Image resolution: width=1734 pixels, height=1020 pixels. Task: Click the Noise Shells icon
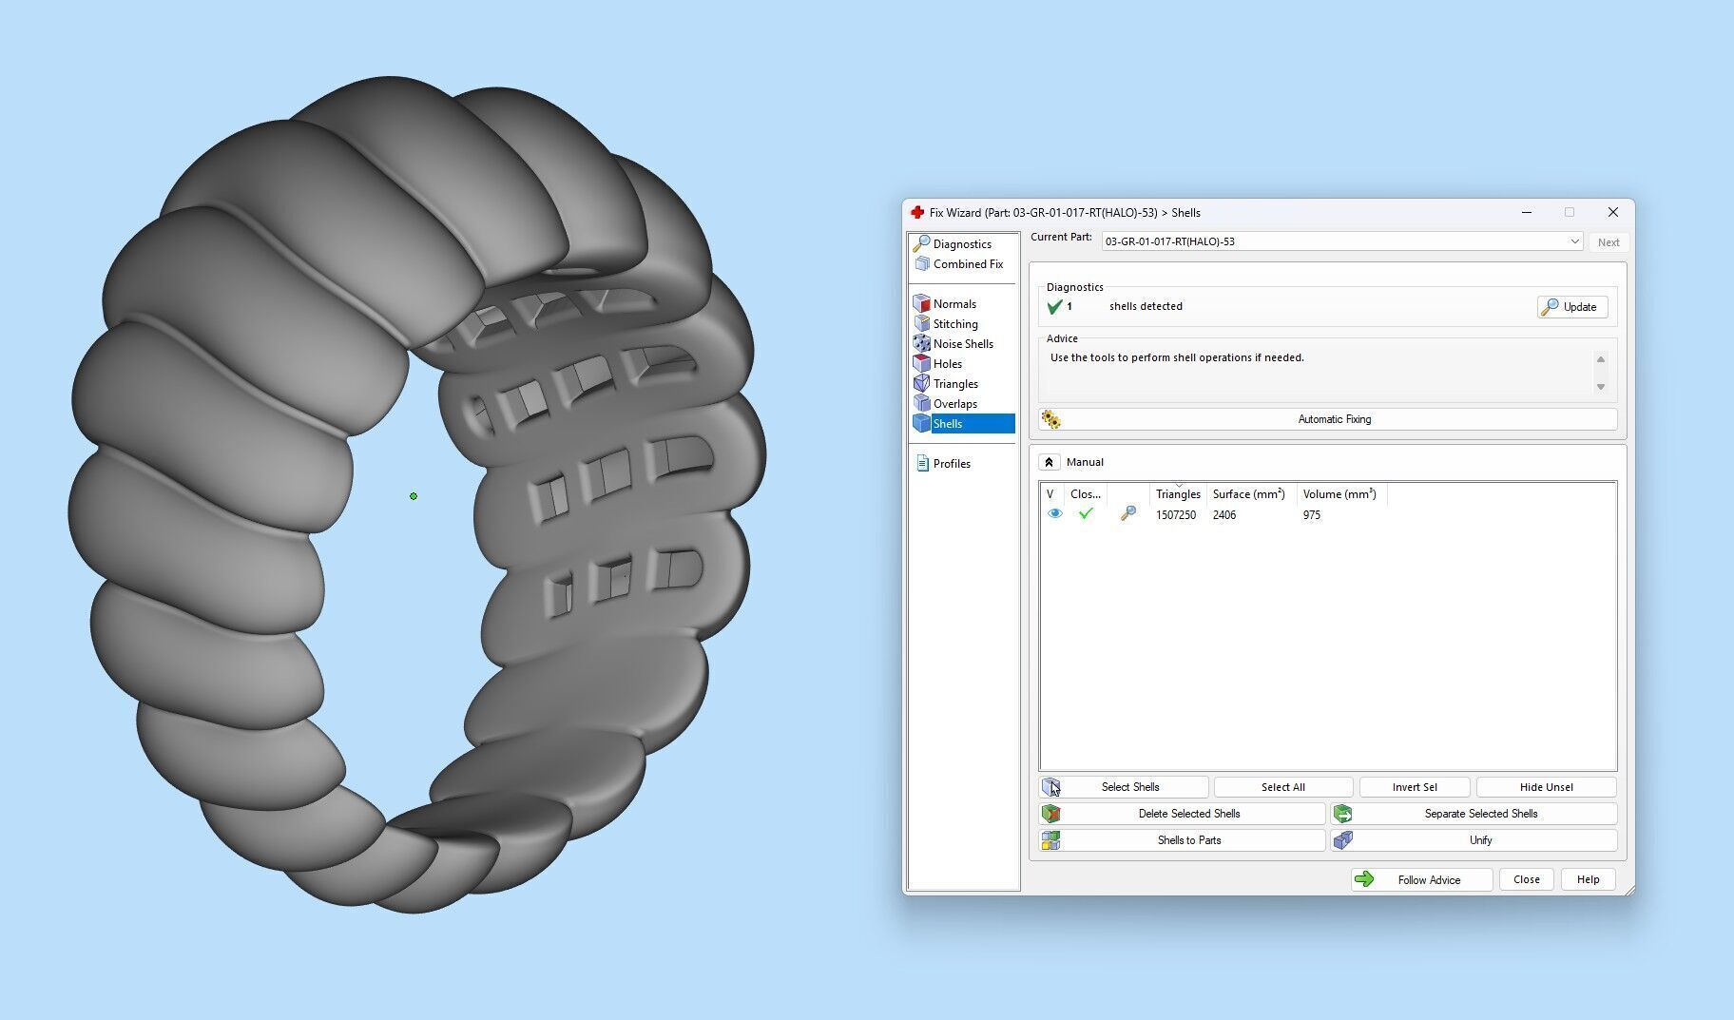click(921, 343)
